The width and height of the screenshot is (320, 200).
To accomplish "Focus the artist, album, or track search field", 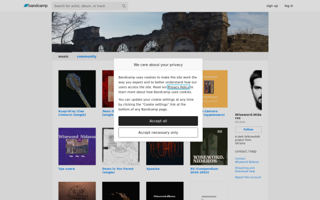I will [x=90, y=6].
